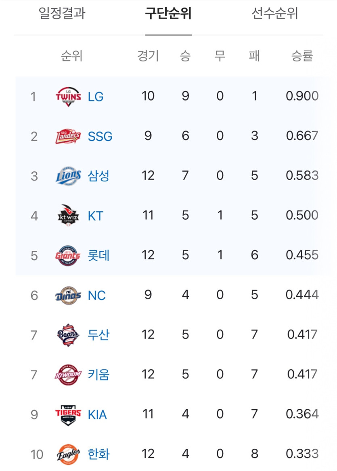Click the KIA Tigers team logo
337x471 pixels.
coord(68,414)
